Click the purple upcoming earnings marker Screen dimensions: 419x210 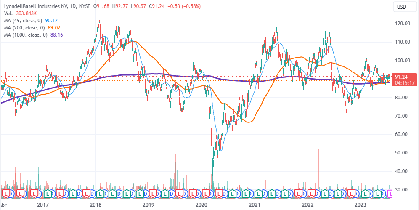(x=390, y=193)
